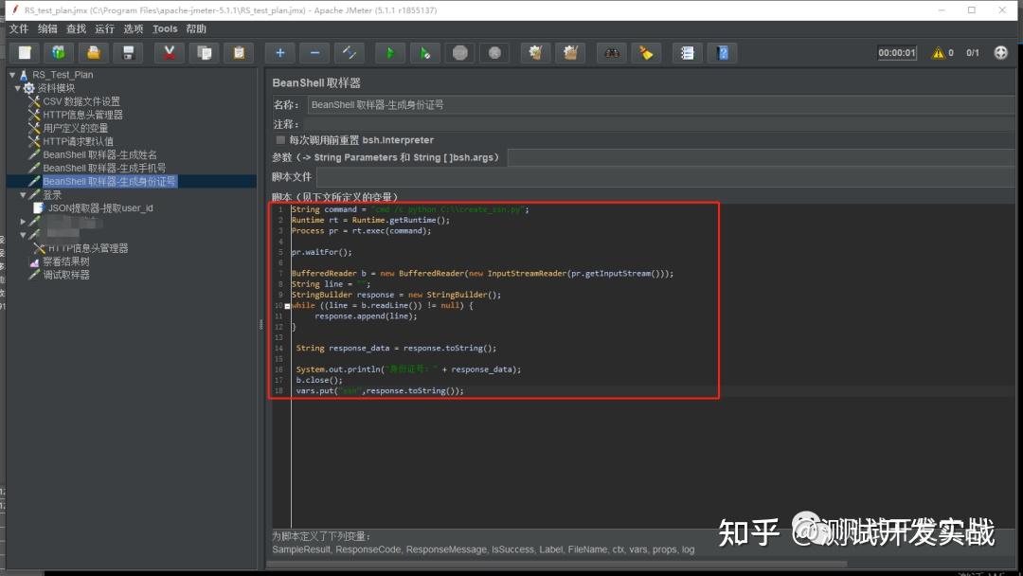Select the RS_Test_Plan root node
This screenshot has height=576, width=1023.
coord(63,74)
